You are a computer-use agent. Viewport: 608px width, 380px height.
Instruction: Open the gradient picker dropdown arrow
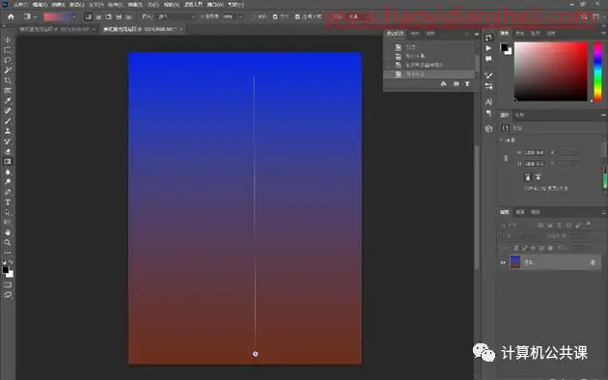pos(74,17)
